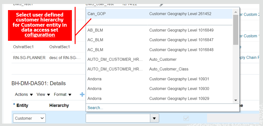This screenshot has height=126, width=263.
Task: Click the scrollbar up arrow in dropdown list
Action: click(x=236, y=13)
